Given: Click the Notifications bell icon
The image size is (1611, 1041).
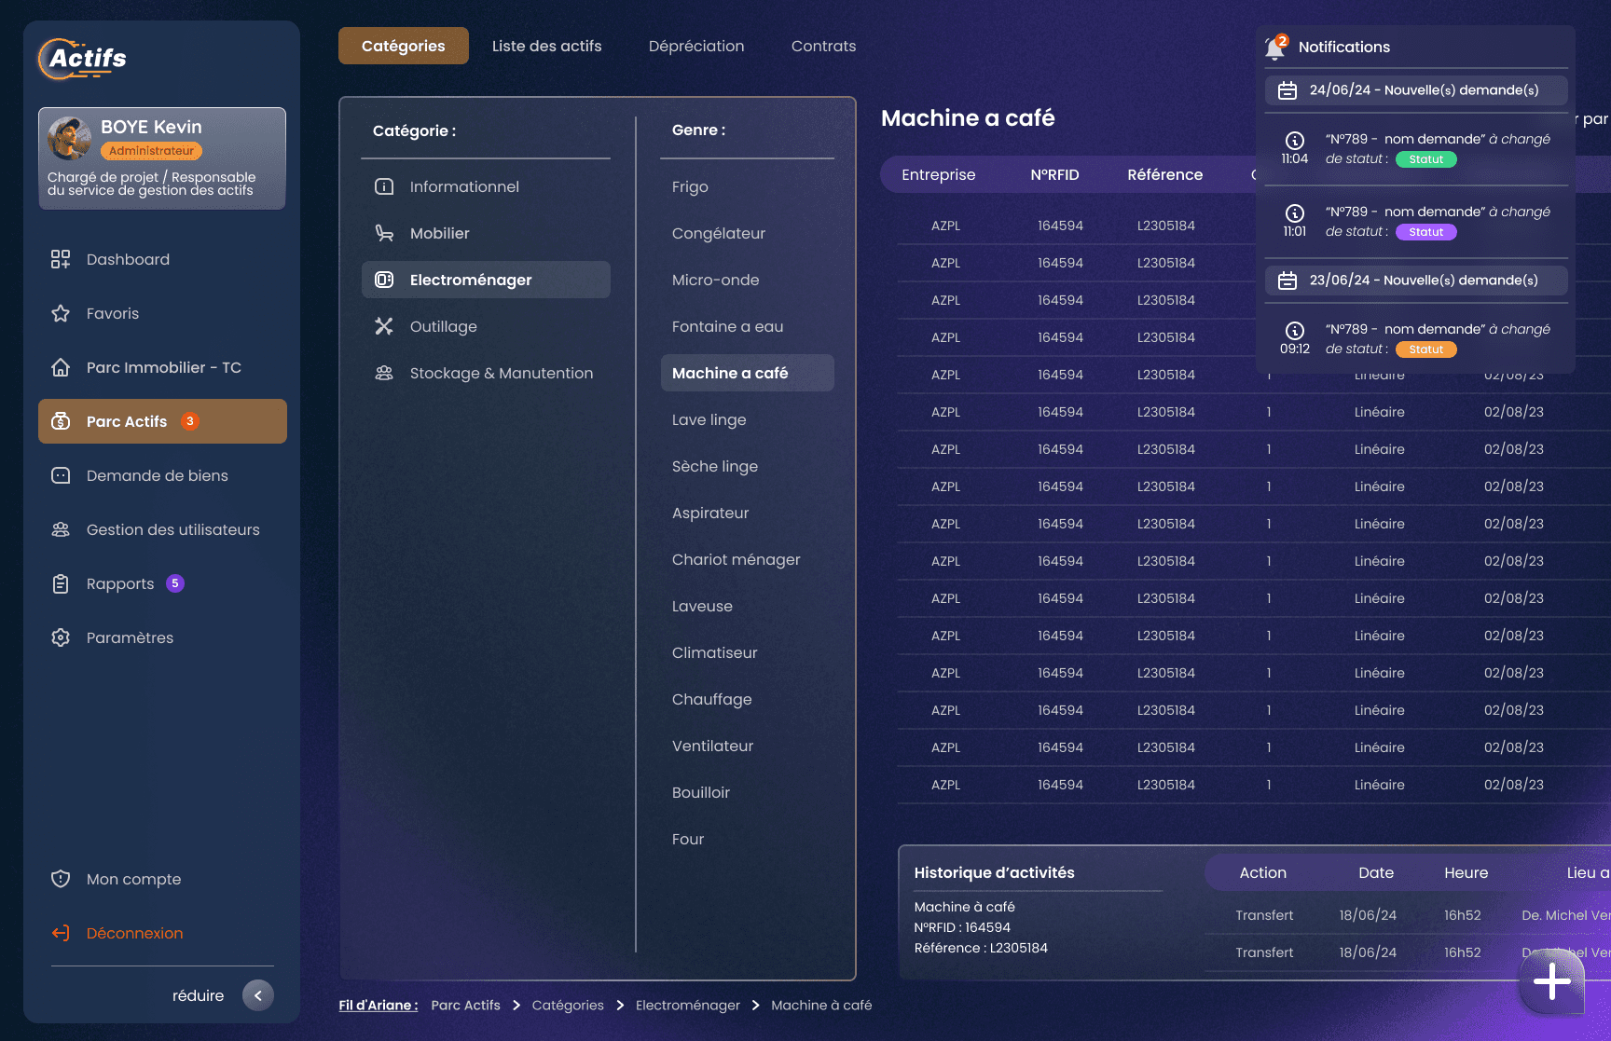Looking at the screenshot, I should pos(1274,46).
